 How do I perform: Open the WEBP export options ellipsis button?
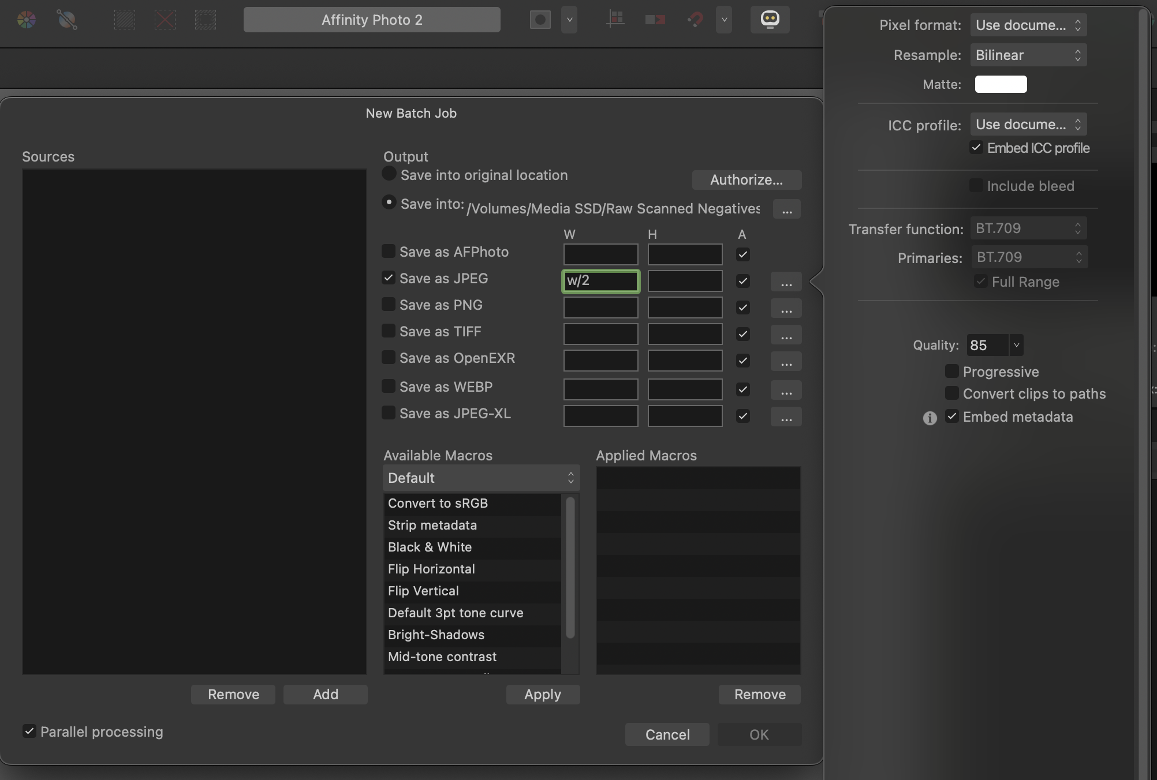786,391
